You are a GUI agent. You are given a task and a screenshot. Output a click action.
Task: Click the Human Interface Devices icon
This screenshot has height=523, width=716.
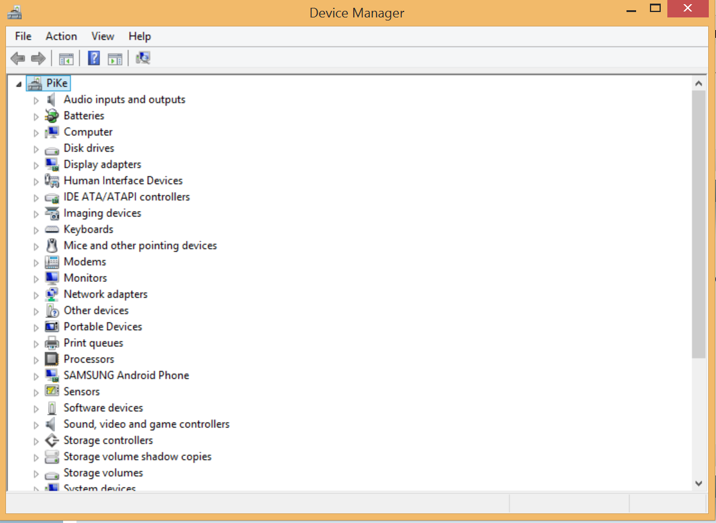(x=52, y=181)
